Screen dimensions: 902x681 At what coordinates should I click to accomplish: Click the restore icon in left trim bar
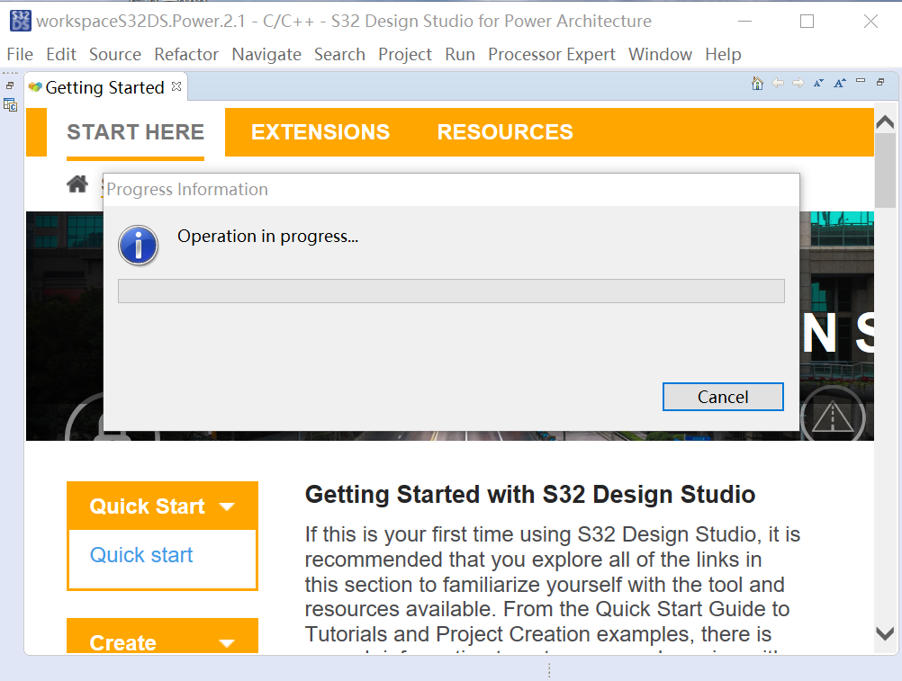[x=10, y=85]
